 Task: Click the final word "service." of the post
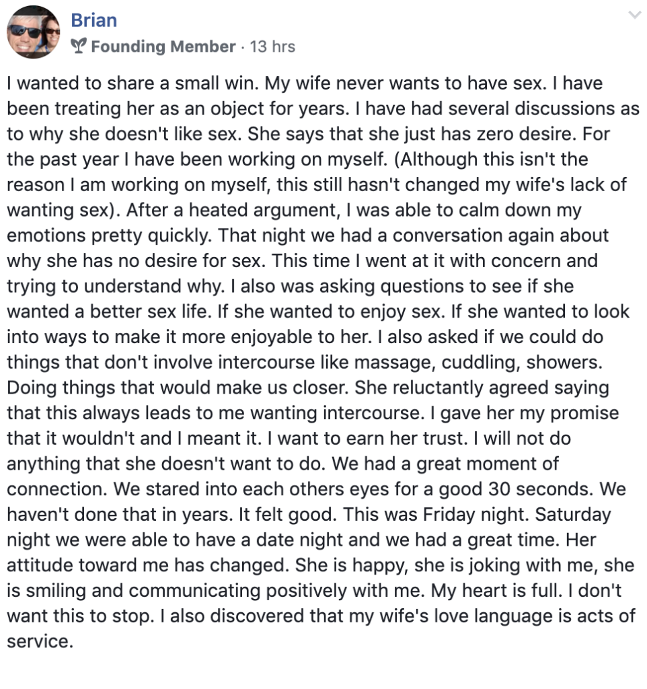pyautogui.click(x=40, y=641)
